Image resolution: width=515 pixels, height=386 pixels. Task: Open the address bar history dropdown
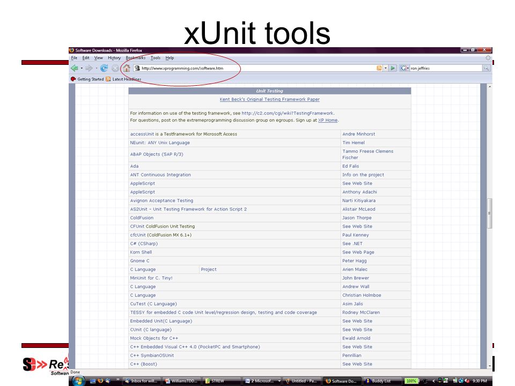click(x=386, y=68)
